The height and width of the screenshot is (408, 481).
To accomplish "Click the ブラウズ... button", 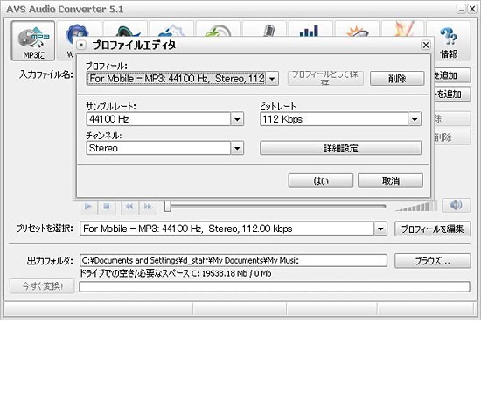I will [433, 261].
